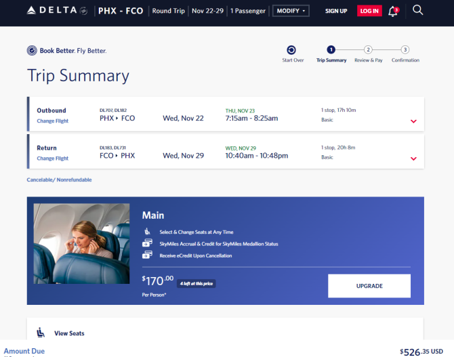The height and width of the screenshot is (357, 454).
Task: Open the search magnifier icon
Action: (418, 10)
